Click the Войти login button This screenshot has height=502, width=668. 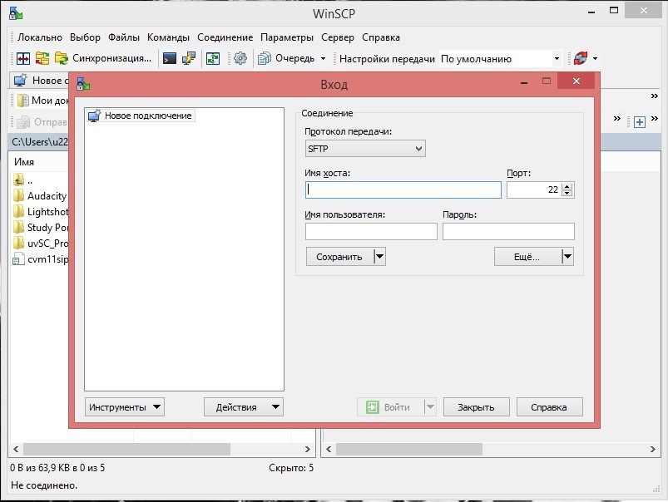[391, 407]
